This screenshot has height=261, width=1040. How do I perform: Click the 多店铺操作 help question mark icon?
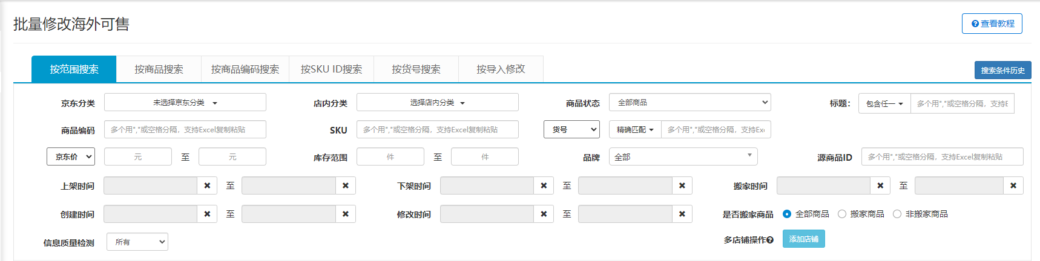click(x=770, y=240)
